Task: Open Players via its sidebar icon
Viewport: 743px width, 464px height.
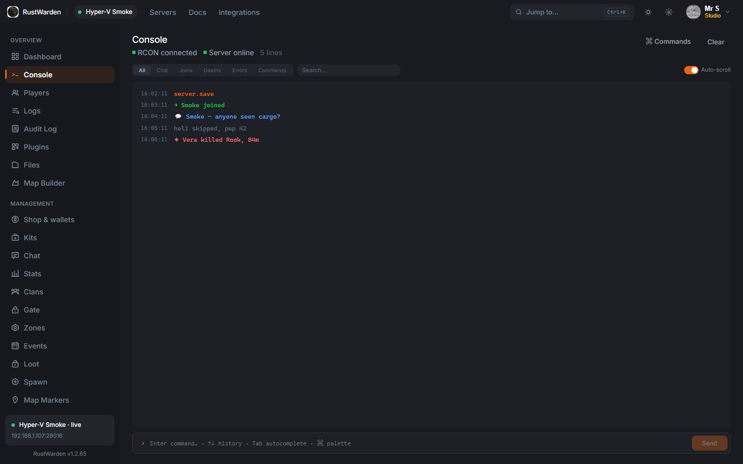Action: point(15,93)
